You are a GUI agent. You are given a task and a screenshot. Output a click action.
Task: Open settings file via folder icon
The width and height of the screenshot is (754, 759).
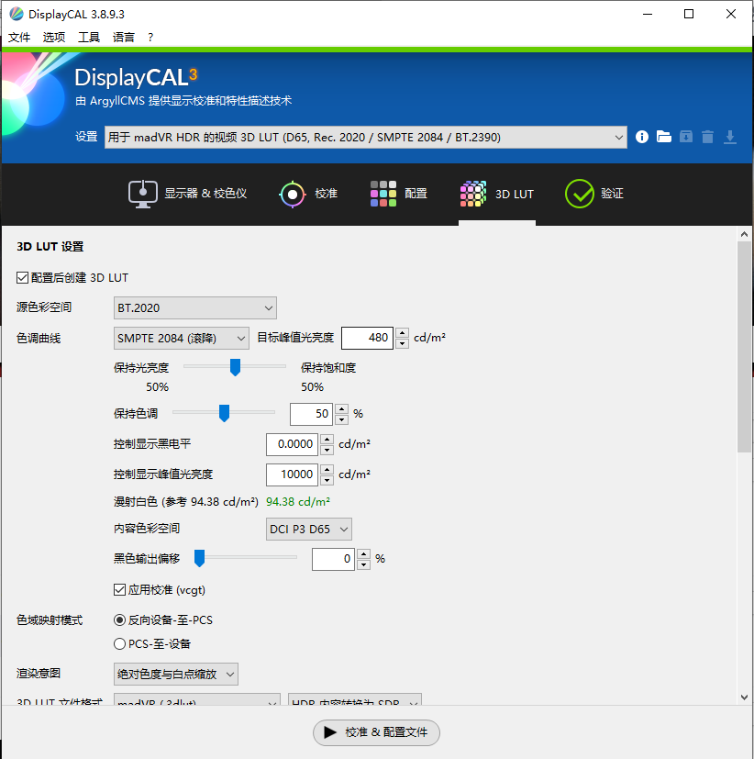[663, 137]
